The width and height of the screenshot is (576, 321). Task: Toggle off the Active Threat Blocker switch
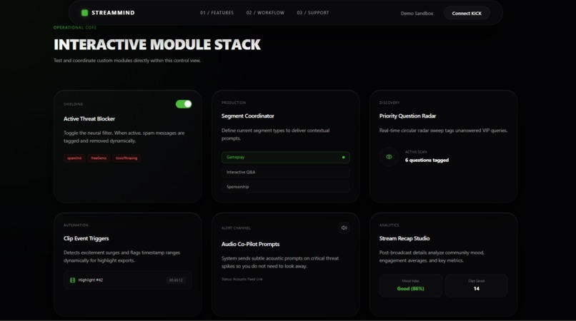tap(184, 104)
